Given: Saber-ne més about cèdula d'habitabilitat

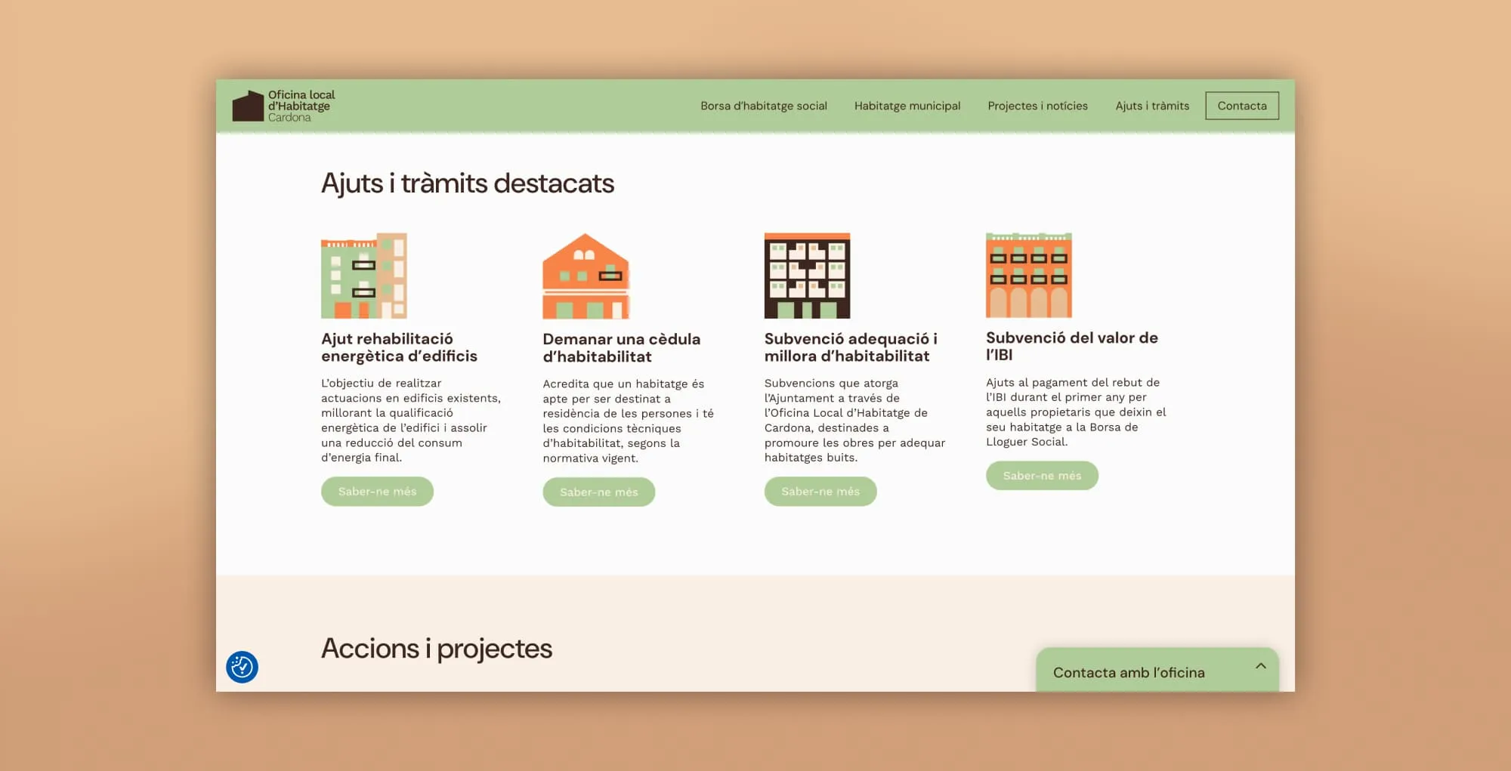Looking at the screenshot, I should tap(598, 492).
